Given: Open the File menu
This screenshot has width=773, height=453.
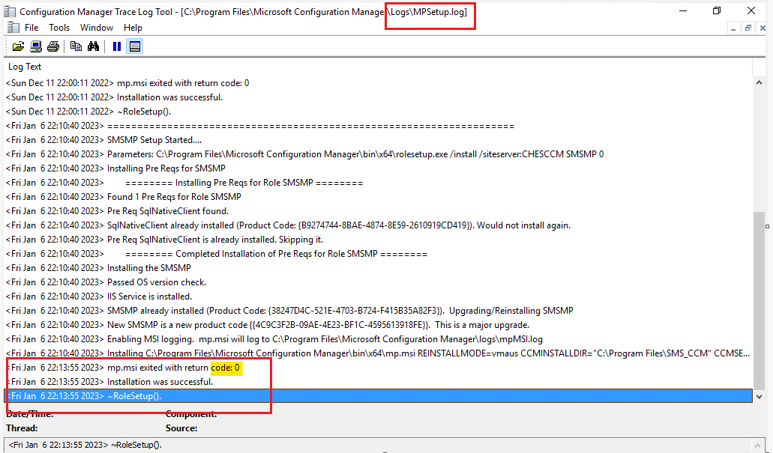Looking at the screenshot, I should pyautogui.click(x=31, y=28).
